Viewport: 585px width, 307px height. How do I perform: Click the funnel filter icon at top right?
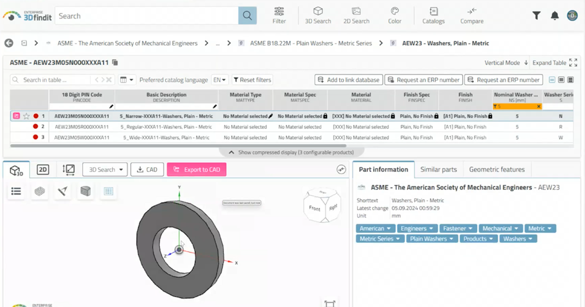(x=536, y=16)
